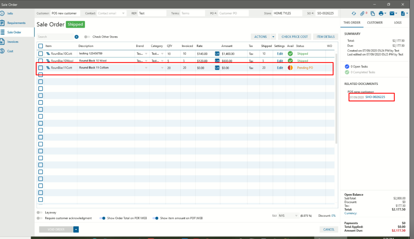414x239 pixels.
Task: Toggle the Layaway switch
Action: pyautogui.click(x=40, y=212)
